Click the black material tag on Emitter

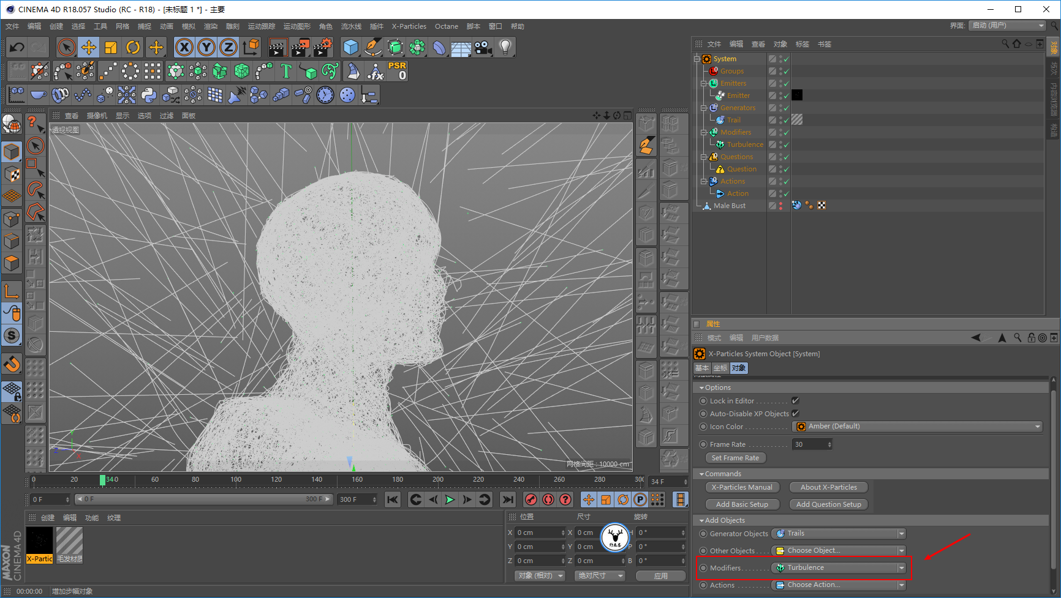tap(797, 95)
